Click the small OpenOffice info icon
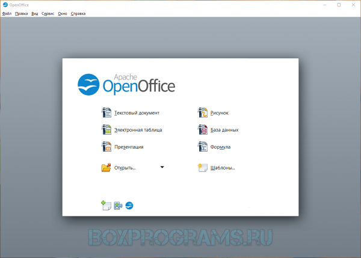The width and height of the screenshot is (361, 258). tap(129, 206)
